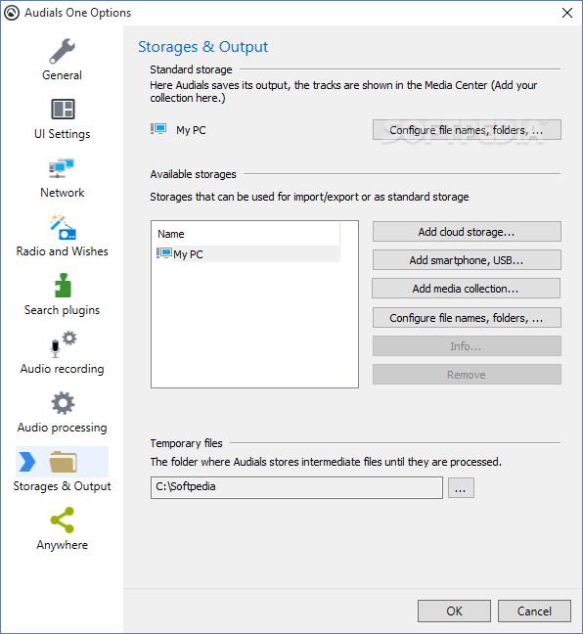The image size is (583, 634).
Task: Select Audio recording microphone icon
Action: [x=63, y=344]
